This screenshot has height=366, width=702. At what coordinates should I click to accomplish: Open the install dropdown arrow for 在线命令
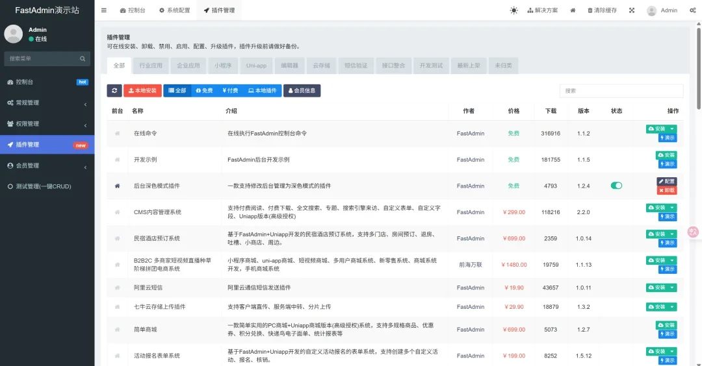point(672,128)
